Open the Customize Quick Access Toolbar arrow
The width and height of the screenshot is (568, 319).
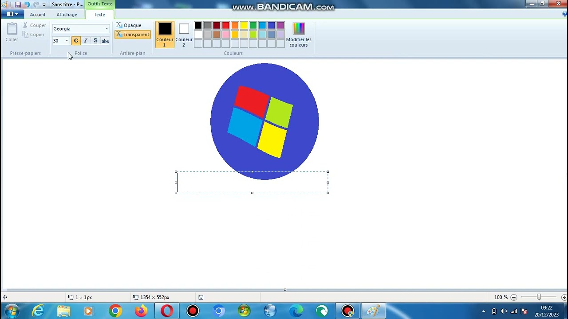44,4
